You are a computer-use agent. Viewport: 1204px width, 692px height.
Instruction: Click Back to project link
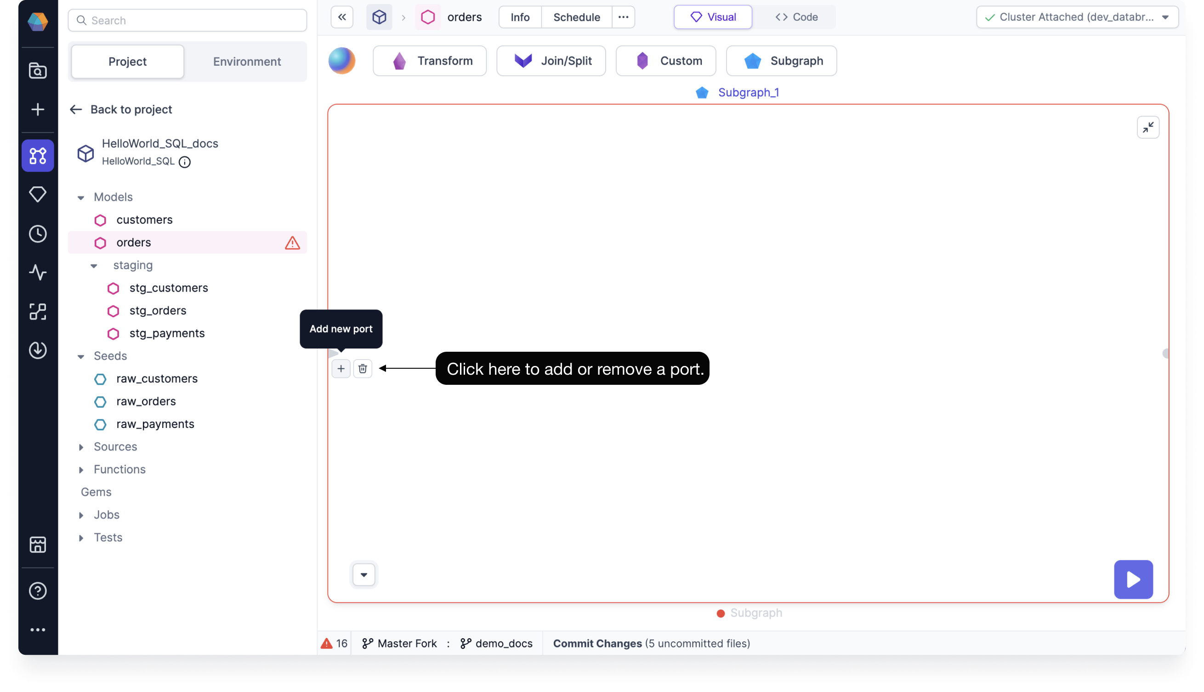(121, 109)
